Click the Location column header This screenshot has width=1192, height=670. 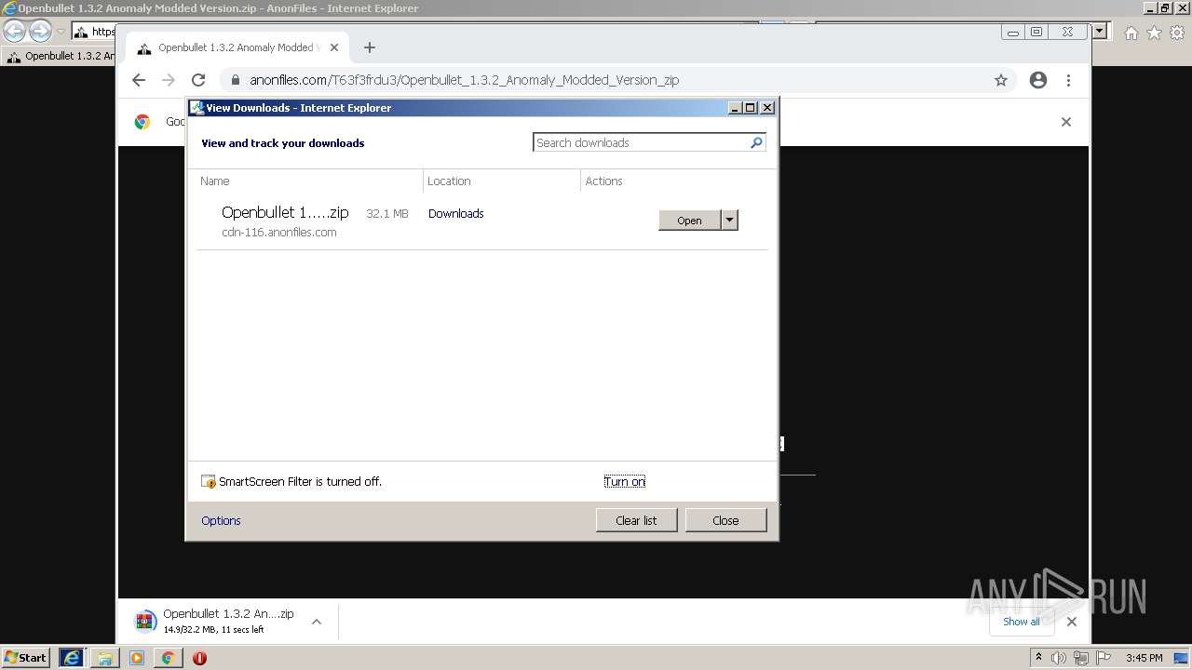449,181
